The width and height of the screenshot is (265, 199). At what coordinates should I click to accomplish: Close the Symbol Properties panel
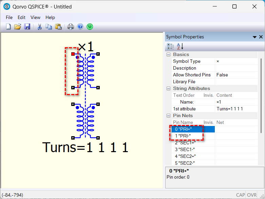click(261, 37)
